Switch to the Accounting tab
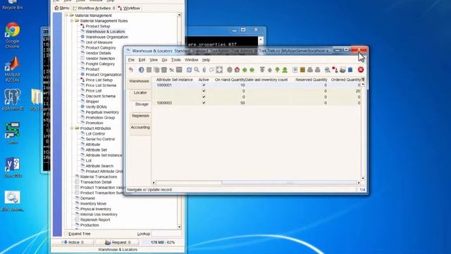451x254 pixels. pyautogui.click(x=140, y=127)
